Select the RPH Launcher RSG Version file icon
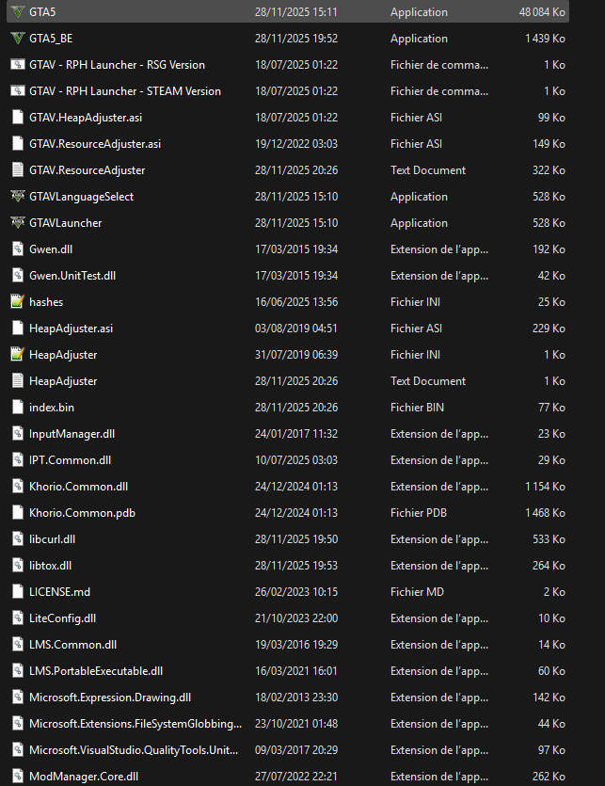Image resolution: width=605 pixels, height=786 pixels. point(18,65)
